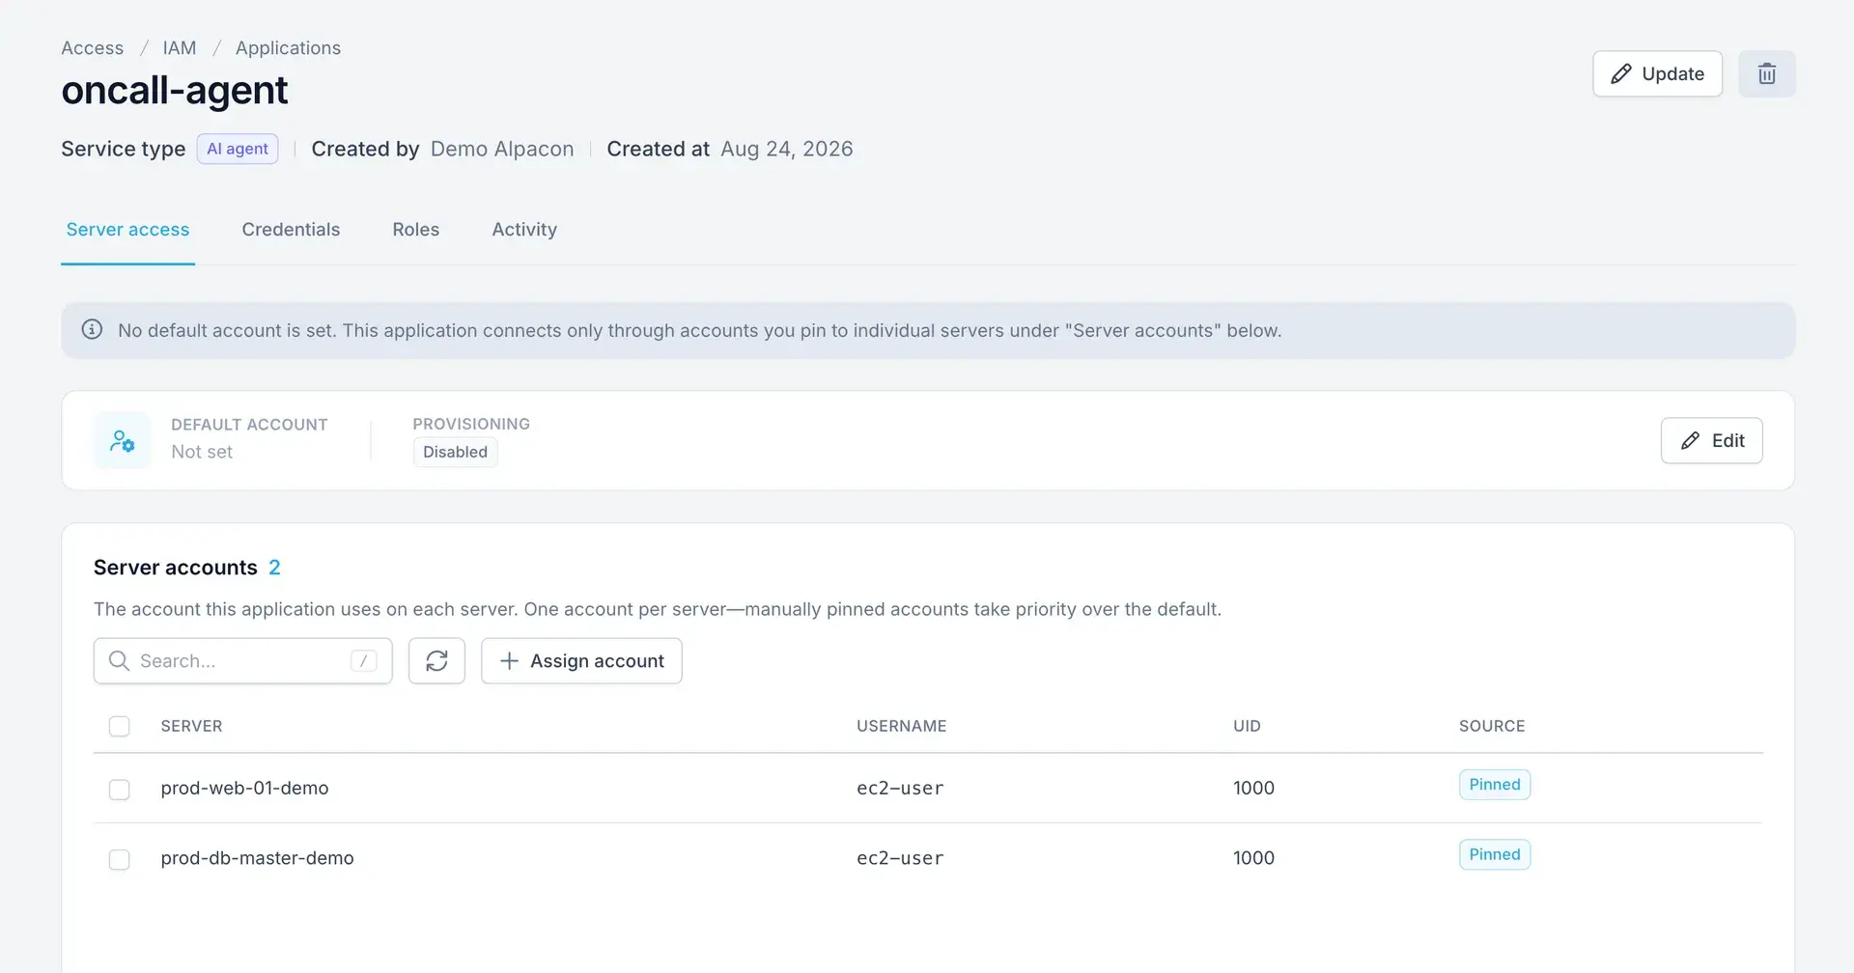Screen dimensions: 1854x973
Task: Click the SOURCE column header
Action: pyautogui.click(x=1492, y=726)
